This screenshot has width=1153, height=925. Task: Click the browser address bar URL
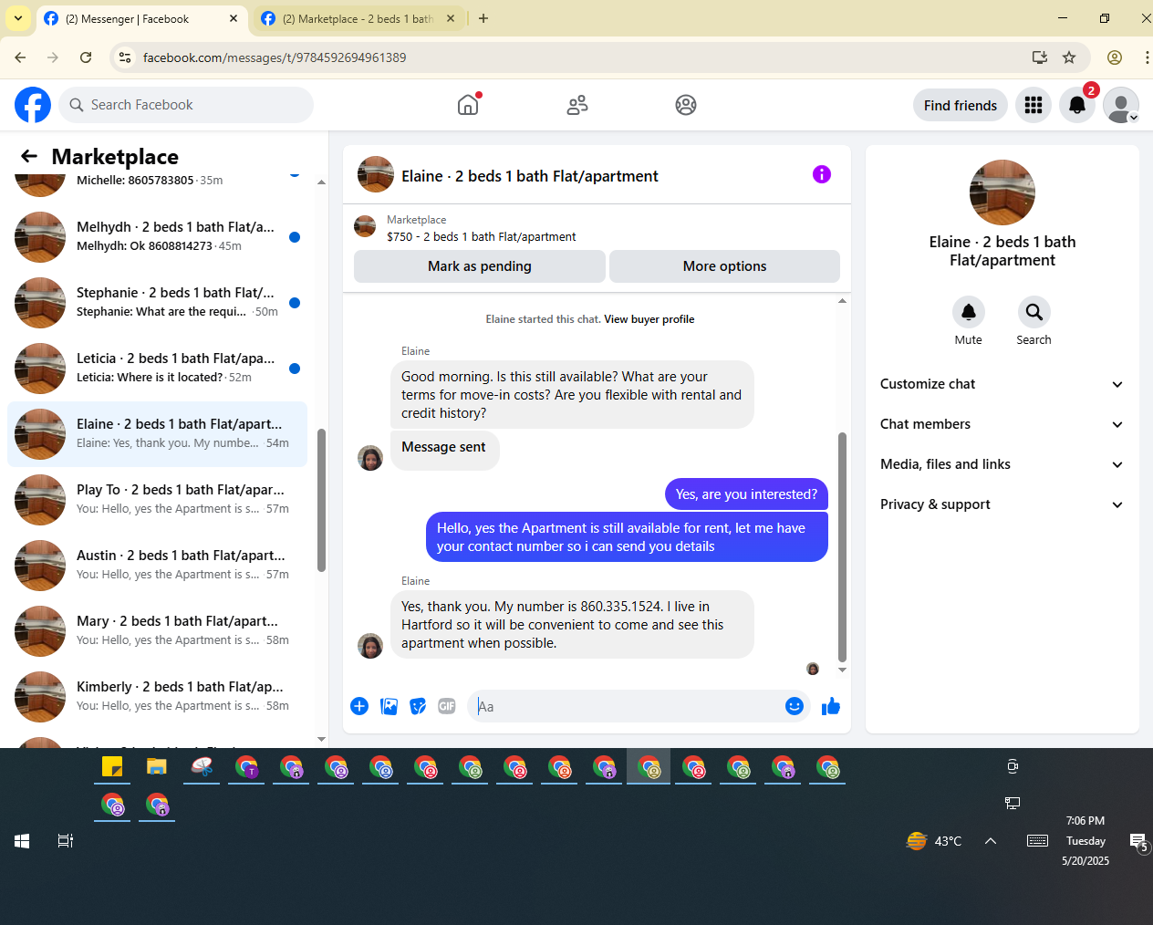coord(275,57)
